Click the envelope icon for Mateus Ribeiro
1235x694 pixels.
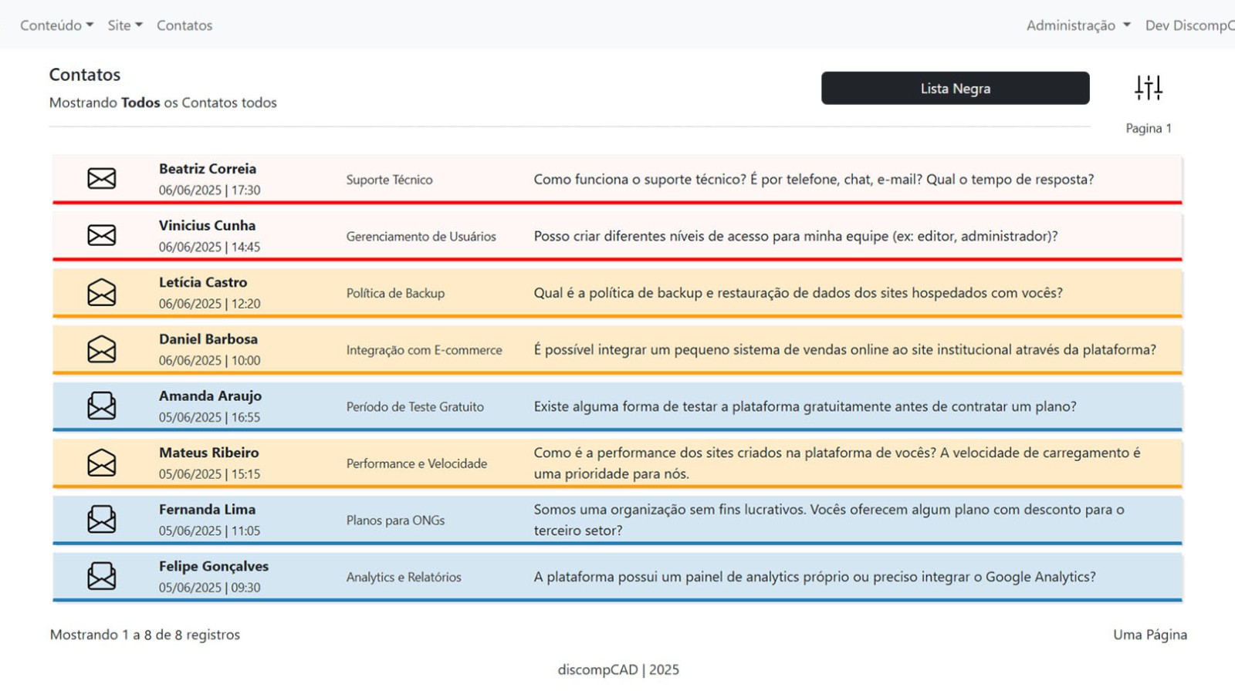(x=101, y=463)
